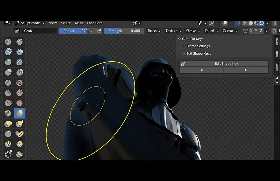Switch to the View sidebar tab
280x181 pixels.
[x=277, y=67]
